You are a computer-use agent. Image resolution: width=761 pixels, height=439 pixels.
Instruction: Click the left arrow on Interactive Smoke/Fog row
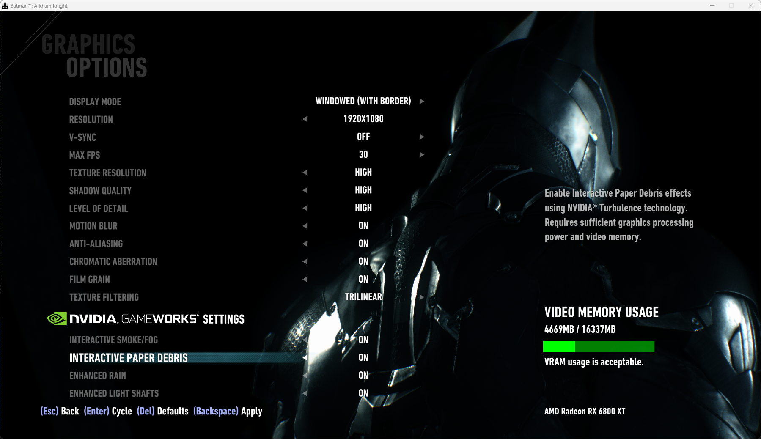305,340
